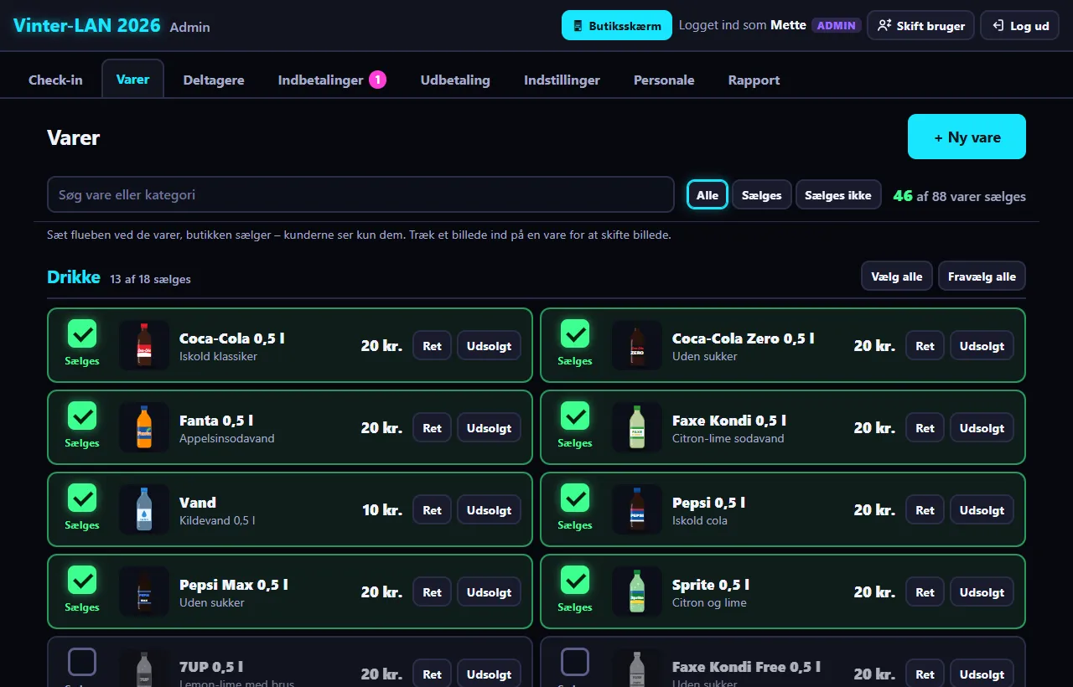Enable the Faxe Kondi Free checkbox

(575, 662)
